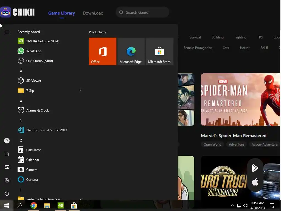This screenshot has width=281, height=211.
Task: Open Alarms & Clock app
Action: [x=50, y=110]
